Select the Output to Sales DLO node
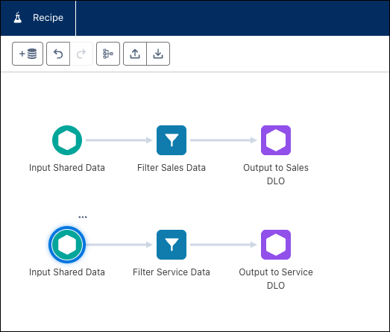The image size is (390, 332). [276, 140]
